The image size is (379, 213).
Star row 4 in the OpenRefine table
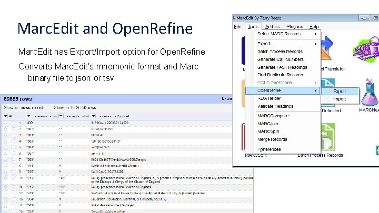click(6, 141)
